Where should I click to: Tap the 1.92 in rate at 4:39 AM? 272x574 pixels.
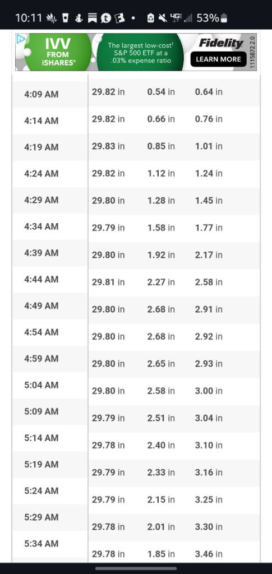pyautogui.click(x=161, y=255)
